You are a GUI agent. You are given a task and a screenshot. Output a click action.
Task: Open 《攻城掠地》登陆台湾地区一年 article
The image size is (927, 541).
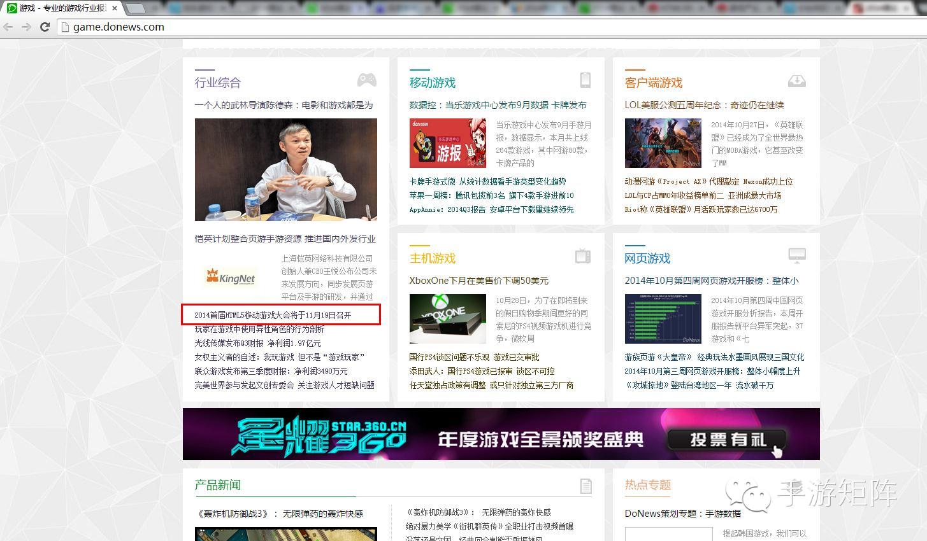click(x=700, y=385)
